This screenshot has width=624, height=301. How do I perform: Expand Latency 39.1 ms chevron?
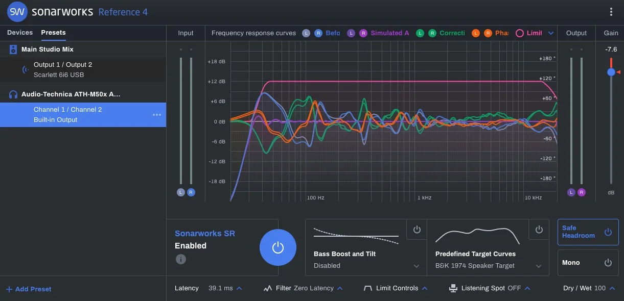(239, 288)
